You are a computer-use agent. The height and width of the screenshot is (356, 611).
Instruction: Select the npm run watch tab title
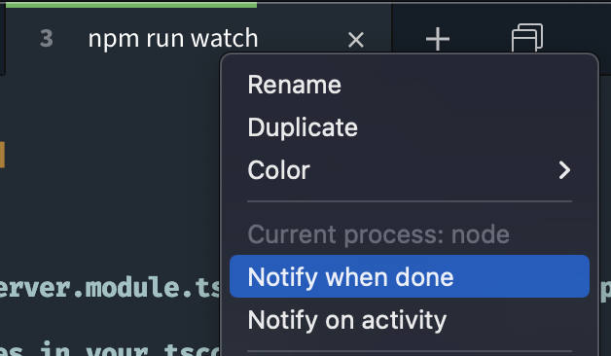click(x=173, y=39)
